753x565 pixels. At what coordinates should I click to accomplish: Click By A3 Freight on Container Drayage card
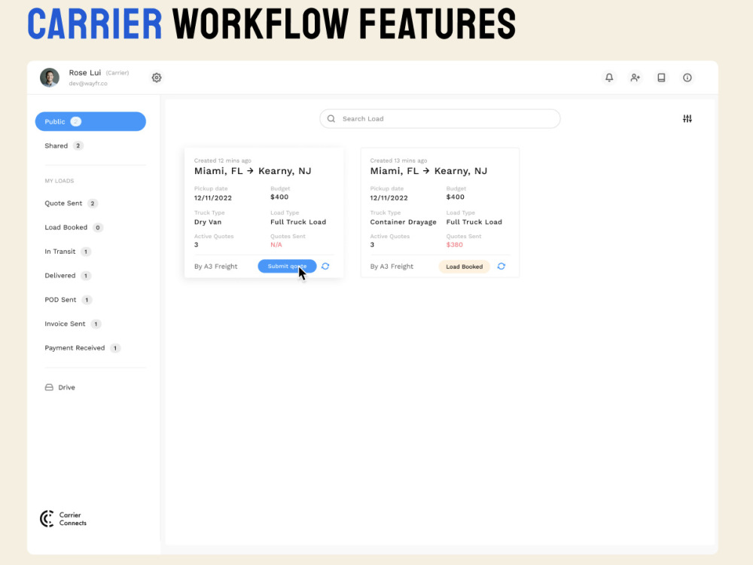point(392,266)
